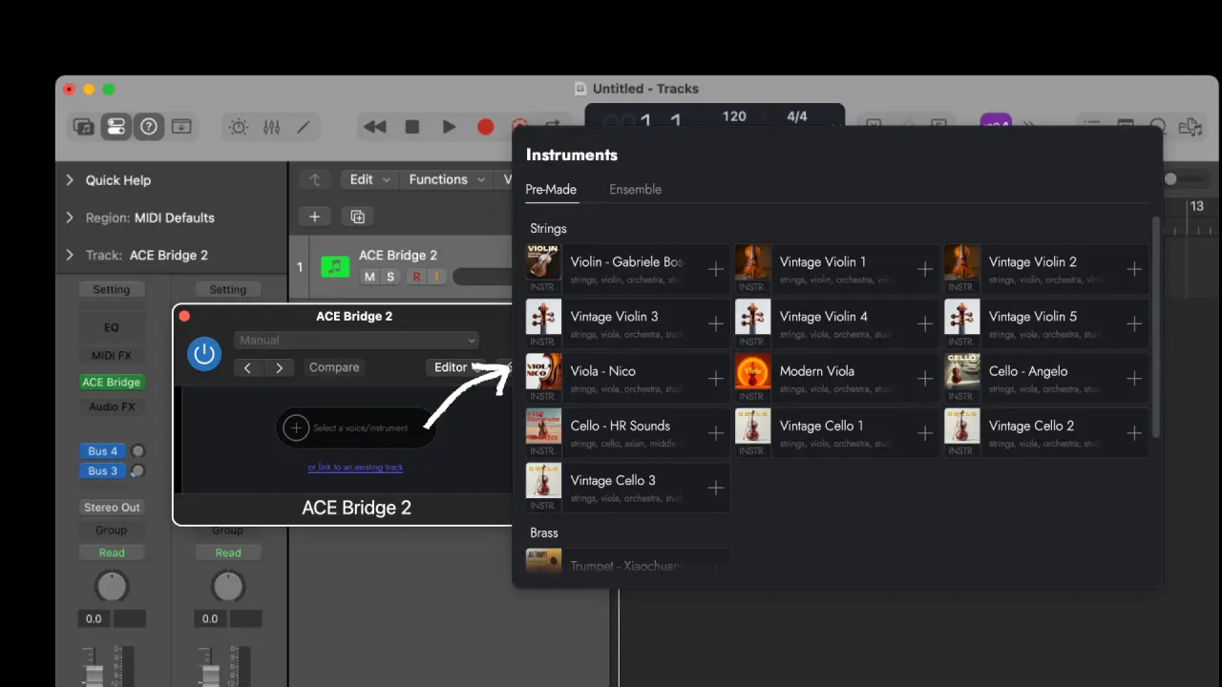Show the toolbar customization tray icon
This screenshot has height=687, width=1222.
click(x=181, y=127)
